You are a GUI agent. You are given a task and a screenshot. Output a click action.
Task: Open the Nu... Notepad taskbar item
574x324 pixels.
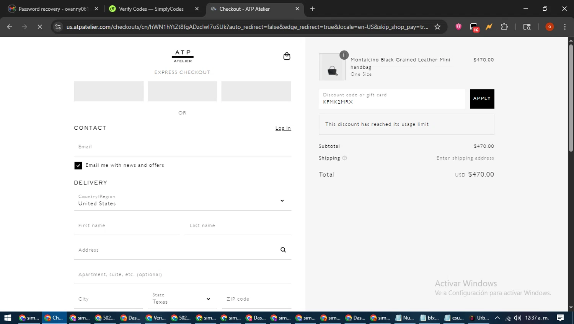[x=404, y=318]
